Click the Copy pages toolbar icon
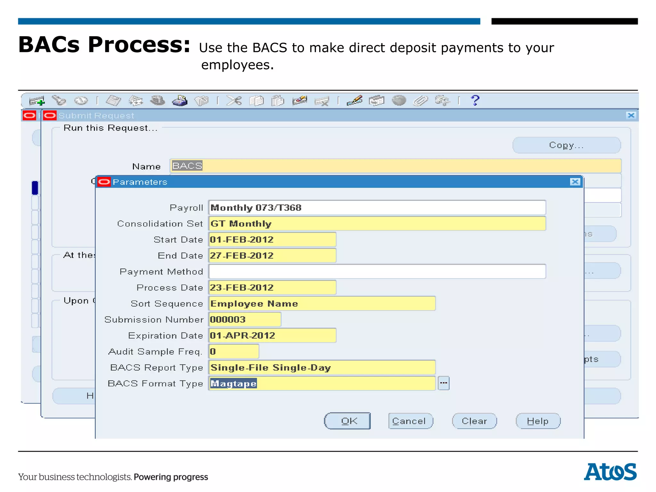The image size is (656, 492). pos(256,101)
